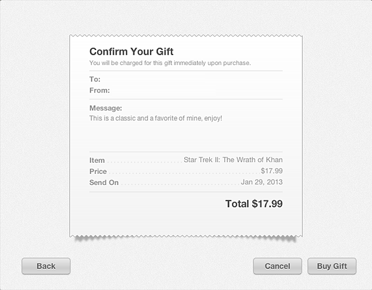
Task: Click the Send On label
Action: [x=104, y=182]
